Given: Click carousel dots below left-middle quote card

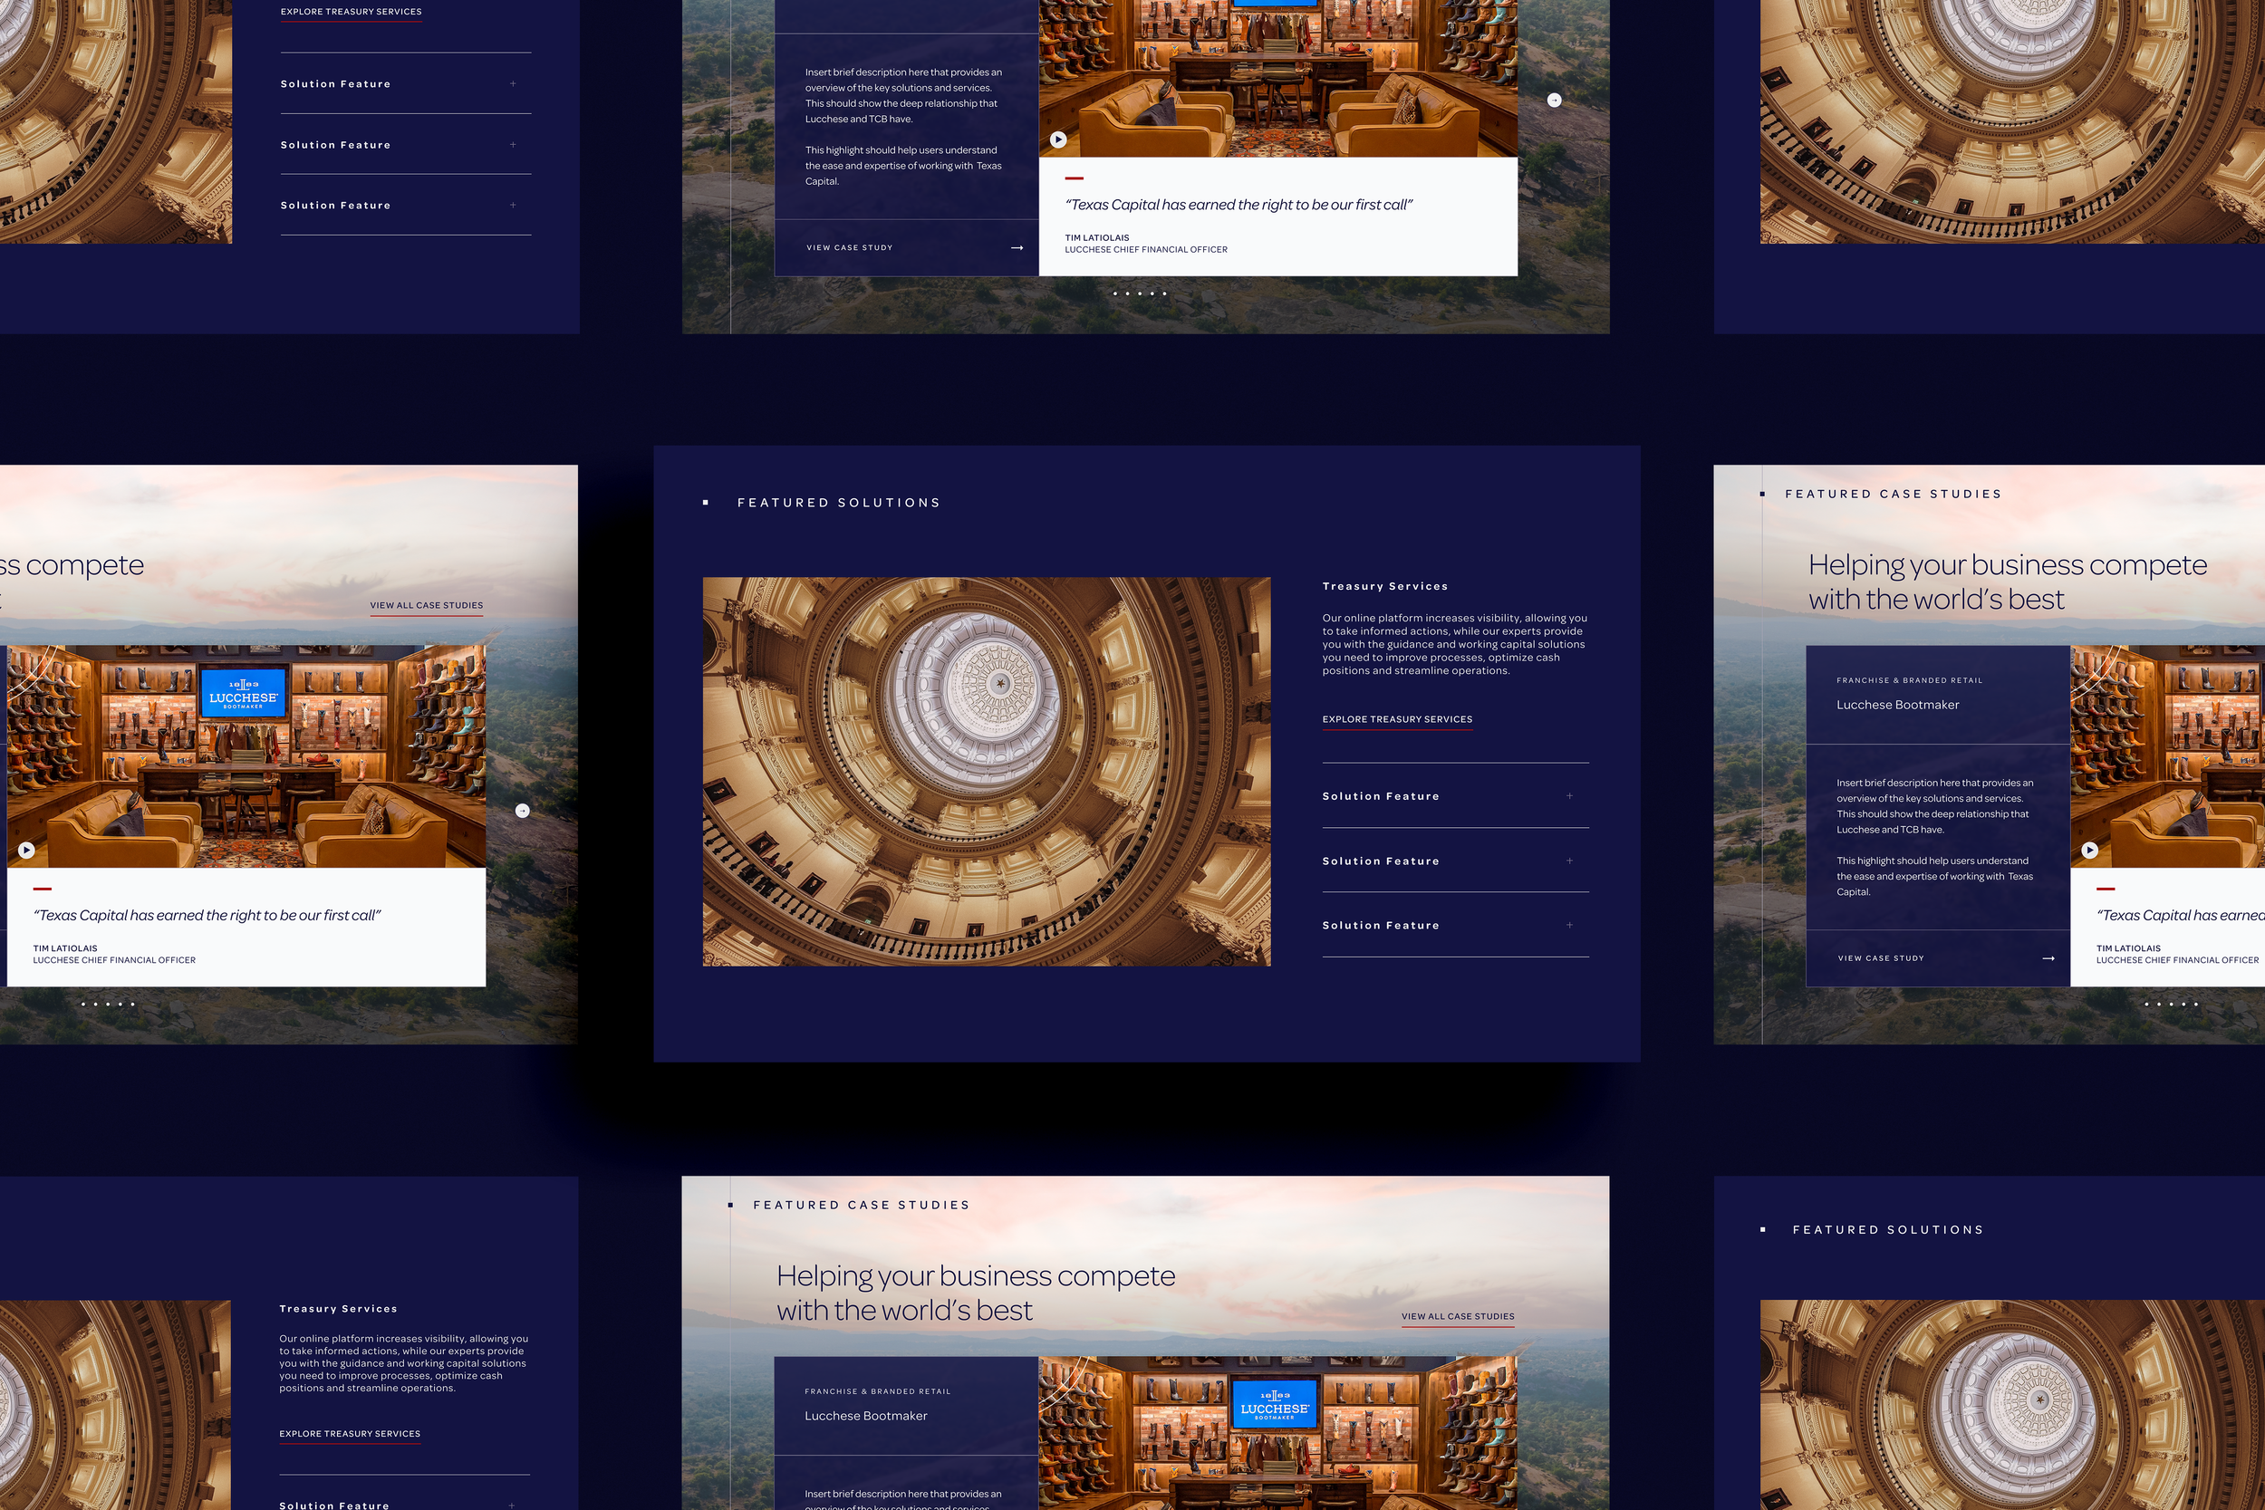Looking at the screenshot, I should point(108,1005).
